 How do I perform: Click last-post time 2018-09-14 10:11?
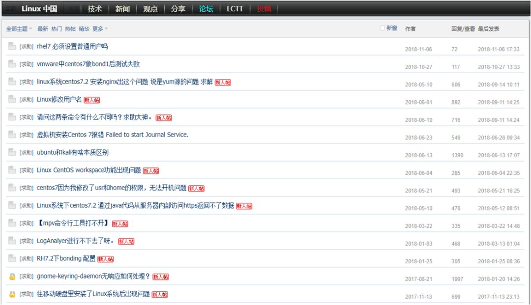coord(499,84)
